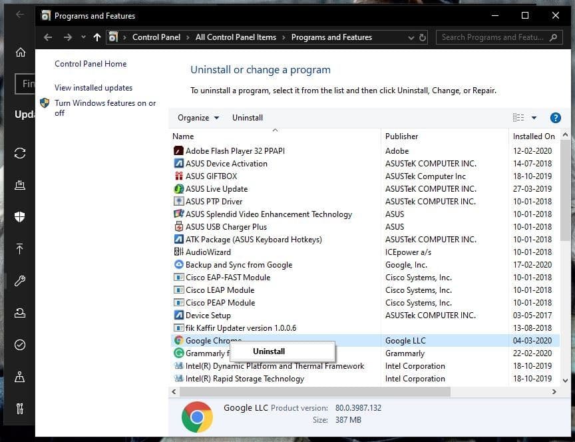The width and height of the screenshot is (575, 442).
Task: Open Windows Update sync icon in sidebar
Action: tap(20, 153)
